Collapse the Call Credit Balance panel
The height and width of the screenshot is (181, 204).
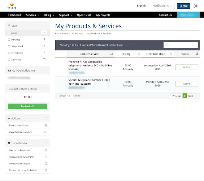pyautogui.click(x=46, y=70)
